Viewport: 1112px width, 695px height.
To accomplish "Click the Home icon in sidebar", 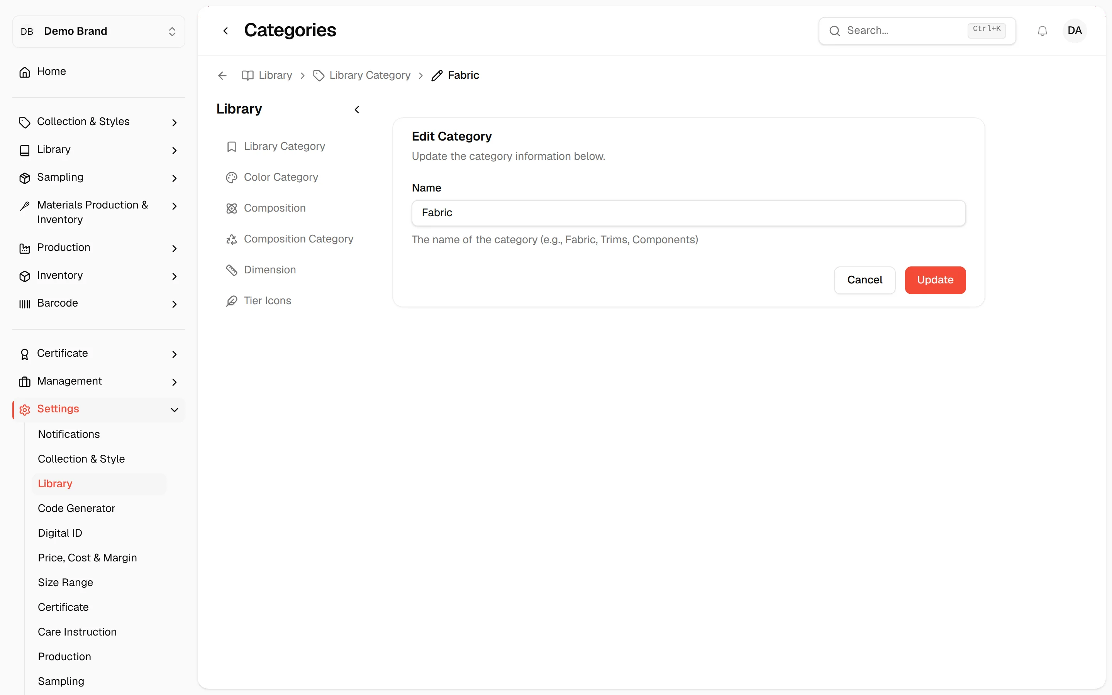I will 25,72.
